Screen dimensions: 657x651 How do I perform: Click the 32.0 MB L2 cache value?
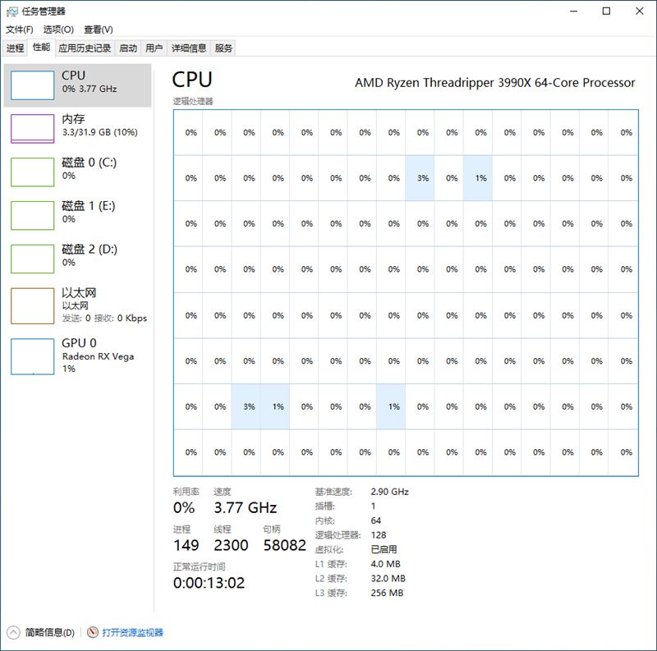(388, 579)
